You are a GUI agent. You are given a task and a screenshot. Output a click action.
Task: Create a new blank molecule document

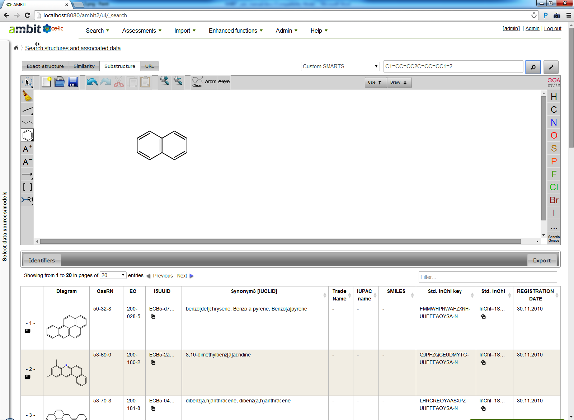[46, 82]
